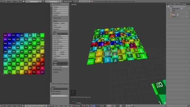Open the Render menu in top bar
Image resolution: width=190 pixels, height=107 pixels.
click(x=9, y=1)
